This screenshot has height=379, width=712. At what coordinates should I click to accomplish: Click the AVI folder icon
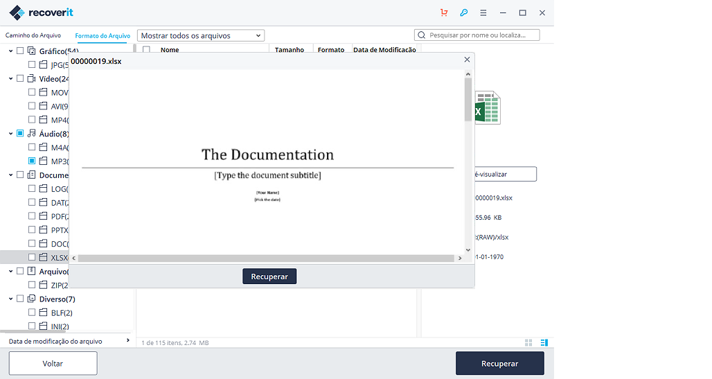43,106
